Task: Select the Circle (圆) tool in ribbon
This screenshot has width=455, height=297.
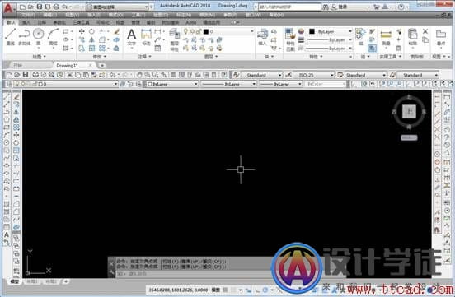Action: click(38, 36)
